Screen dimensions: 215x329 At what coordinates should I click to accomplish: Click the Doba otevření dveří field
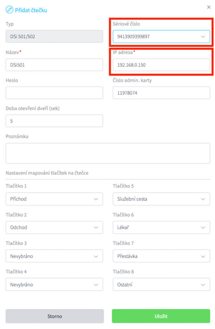tap(54, 121)
